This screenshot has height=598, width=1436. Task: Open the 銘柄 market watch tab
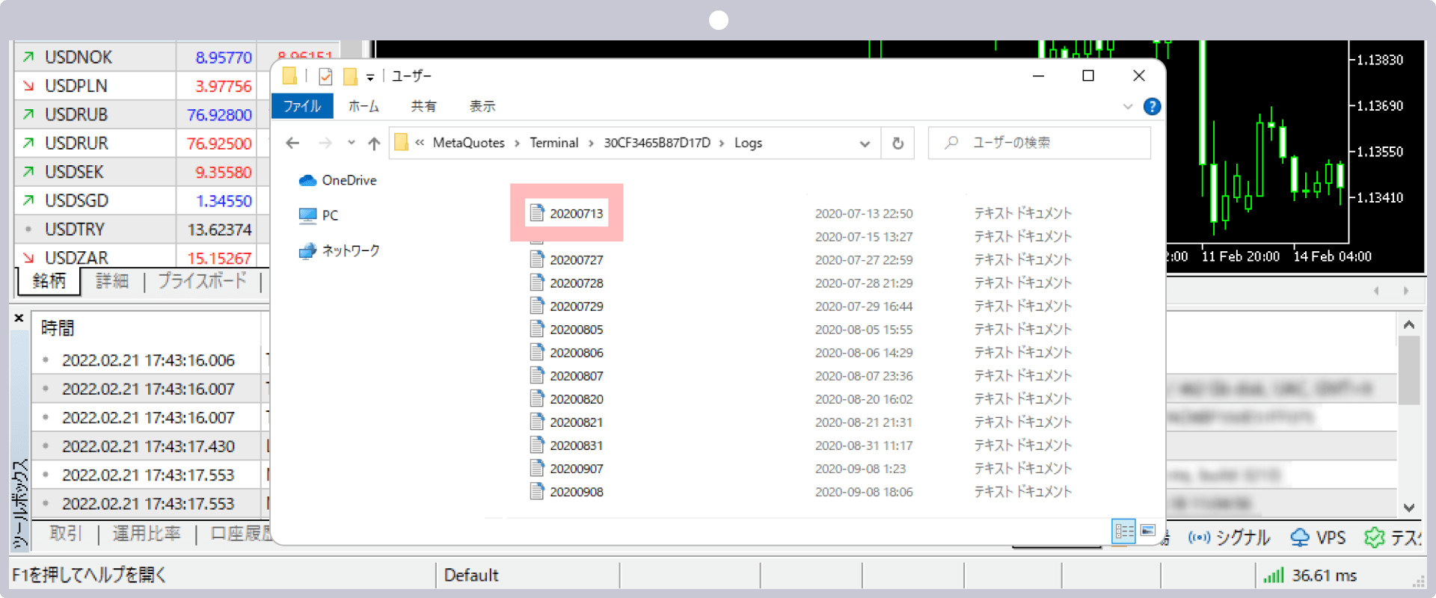pyautogui.click(x=49, y=281)
